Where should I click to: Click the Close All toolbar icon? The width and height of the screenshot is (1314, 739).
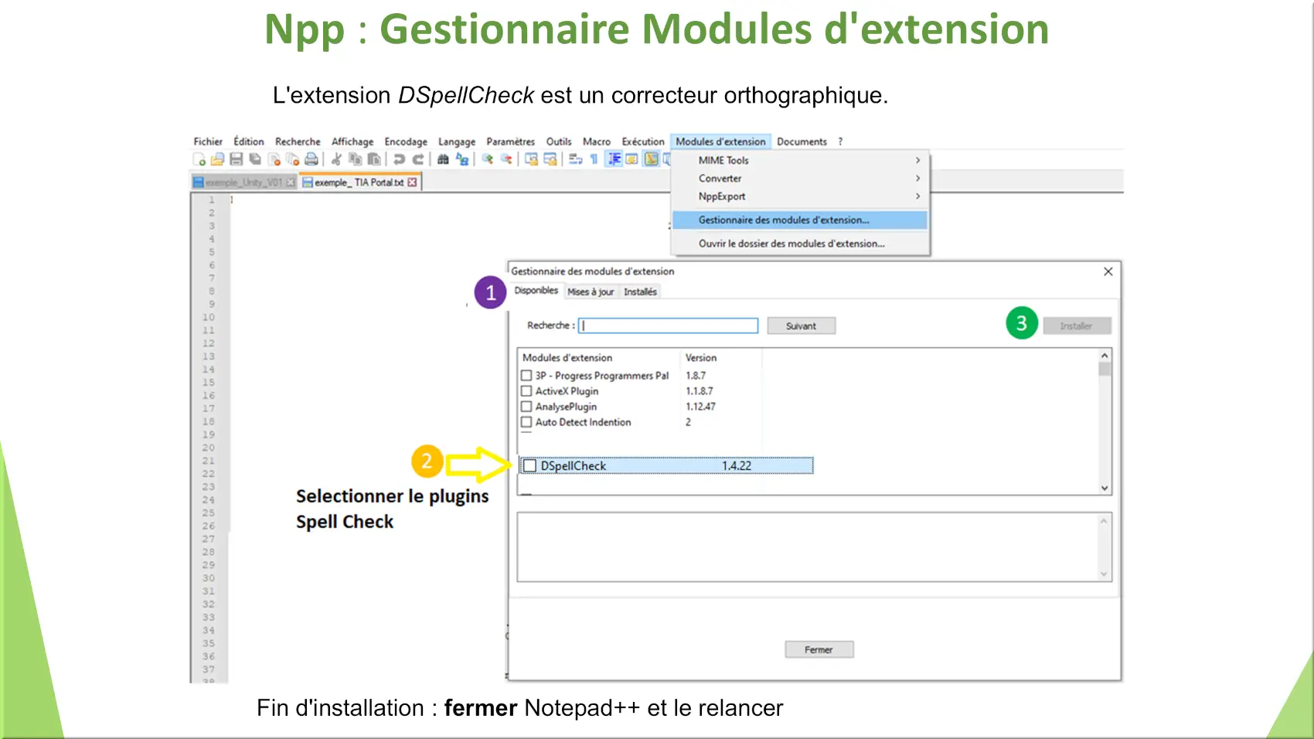(293, 159)
